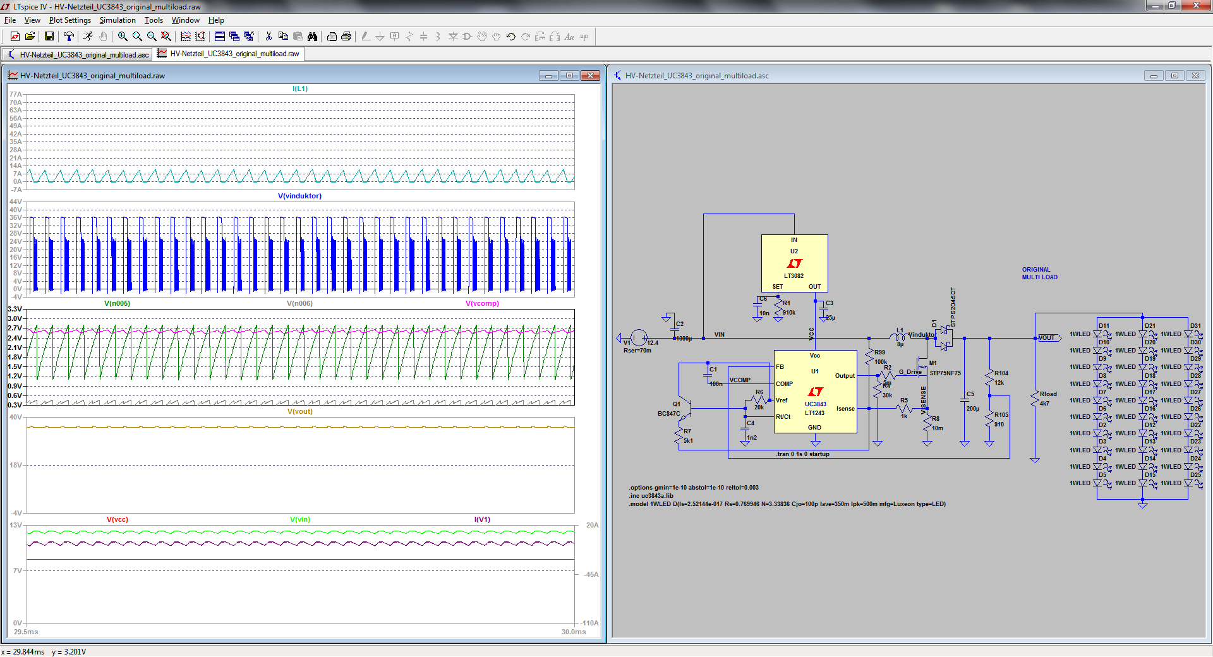Save the file with floppy disk icon
Viewport: 1213px width, 657px height.
click(x=49, y=37)
